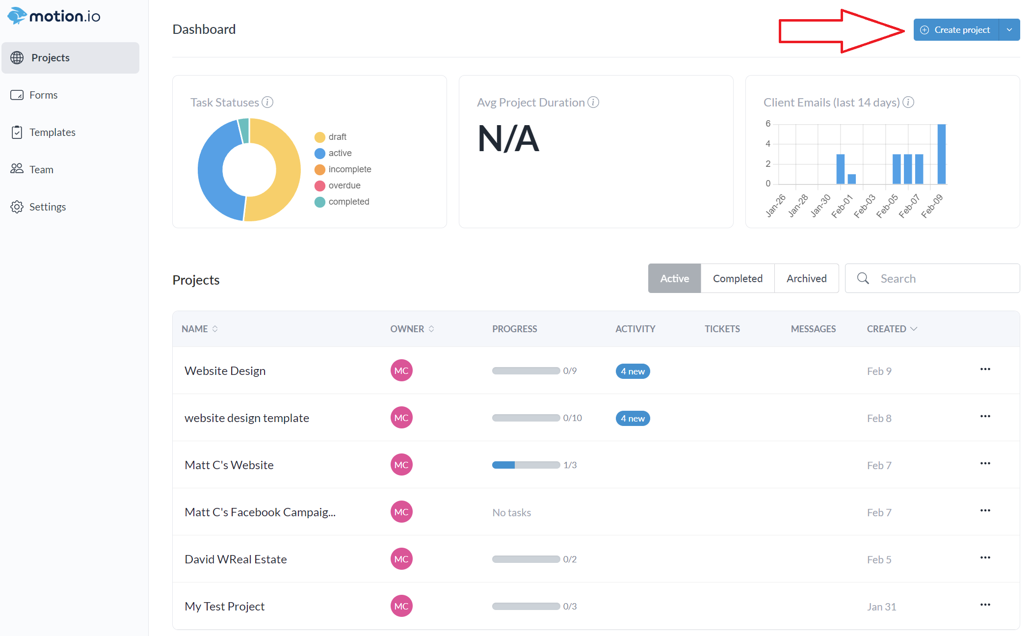The height and width of the screenshot is (636, 1031).
Task: Open Forms from the sidebar icon
Action: 17,95
